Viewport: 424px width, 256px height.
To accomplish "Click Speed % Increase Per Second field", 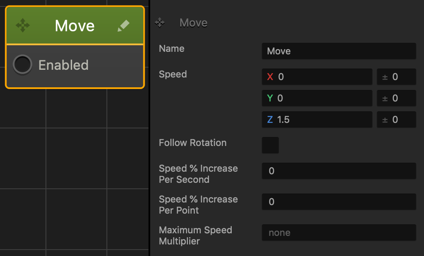I will click(339, 171).
